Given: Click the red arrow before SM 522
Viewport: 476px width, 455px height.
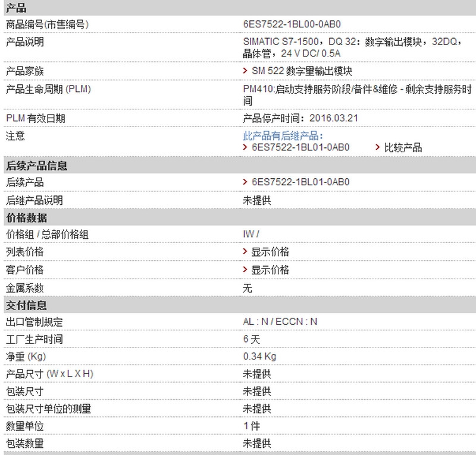Looking at the screenshot, I should [245, 71].
